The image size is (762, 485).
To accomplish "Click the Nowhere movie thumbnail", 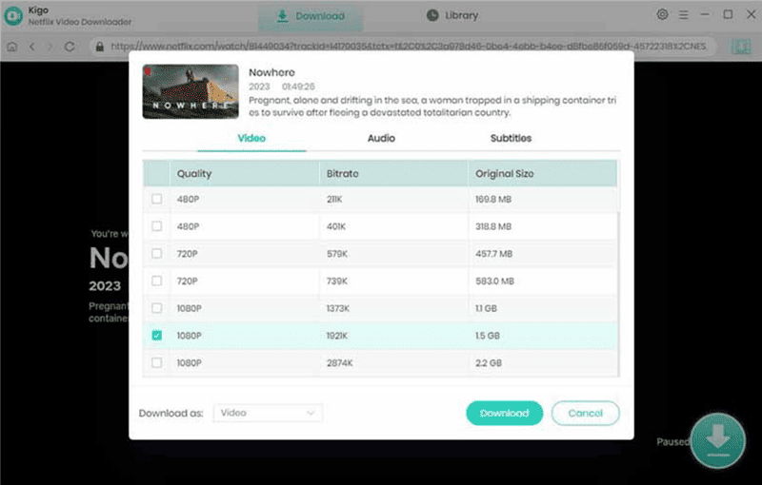I will (190, 91).
